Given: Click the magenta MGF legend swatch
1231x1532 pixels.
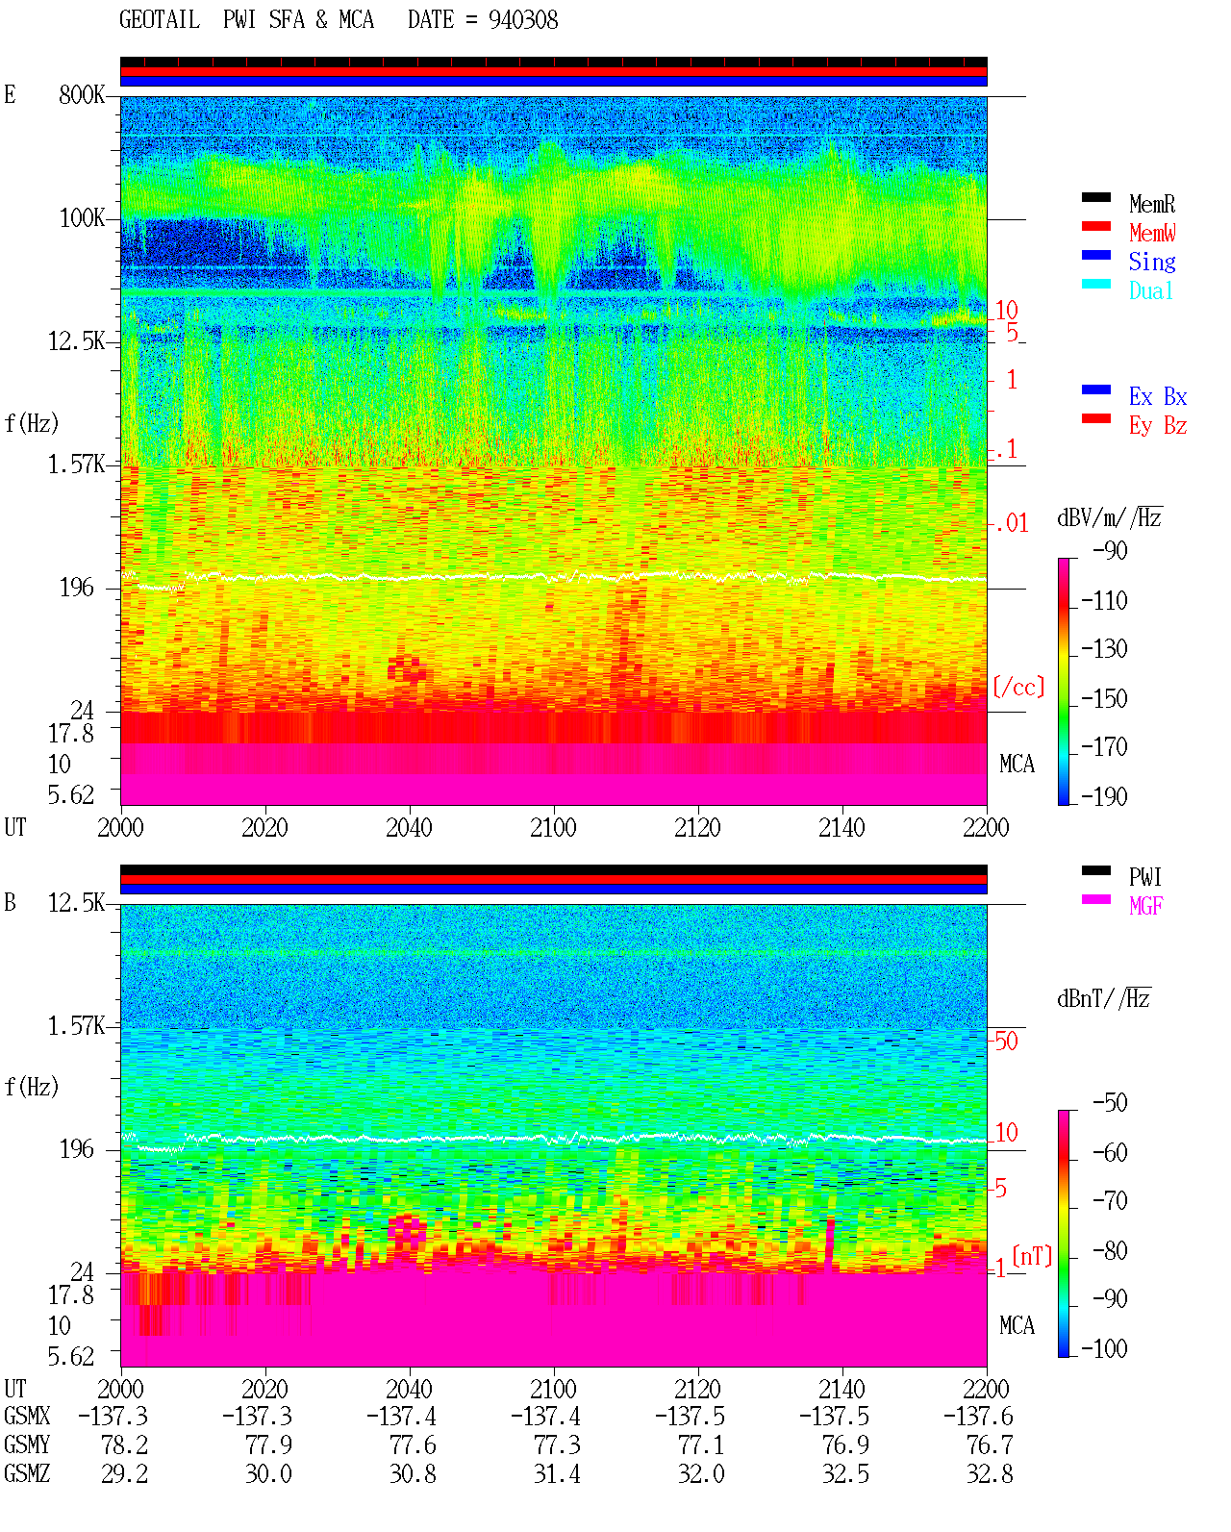Looking at the screenshot, I should [1096, 899].
